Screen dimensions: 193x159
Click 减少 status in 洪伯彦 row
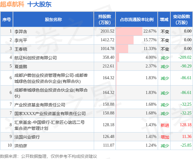[165, 146]
